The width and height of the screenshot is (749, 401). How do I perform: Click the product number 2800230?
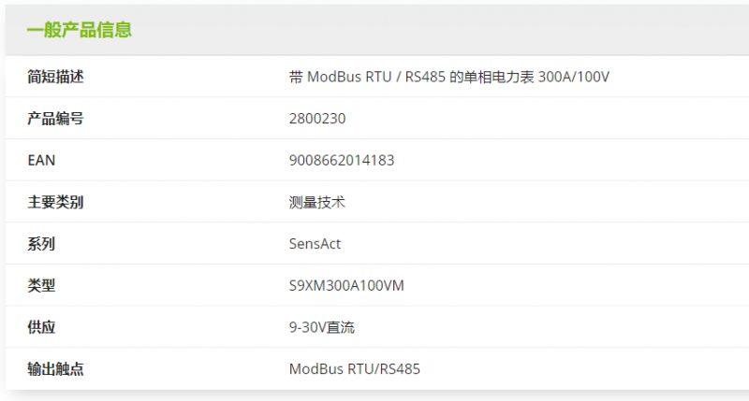point(317,119)
